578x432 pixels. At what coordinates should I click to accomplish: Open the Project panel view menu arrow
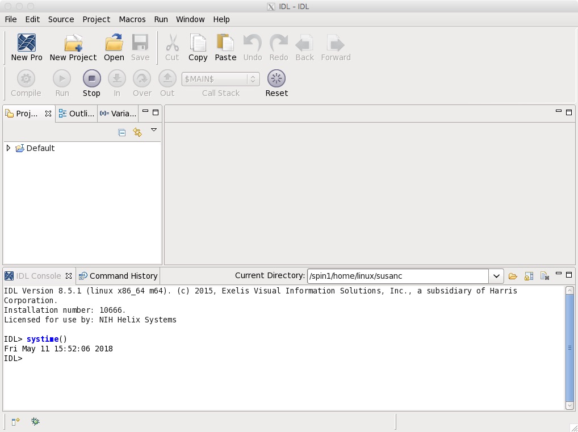coord(153,131)
